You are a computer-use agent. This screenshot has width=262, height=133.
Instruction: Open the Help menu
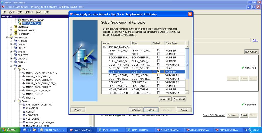47,12
